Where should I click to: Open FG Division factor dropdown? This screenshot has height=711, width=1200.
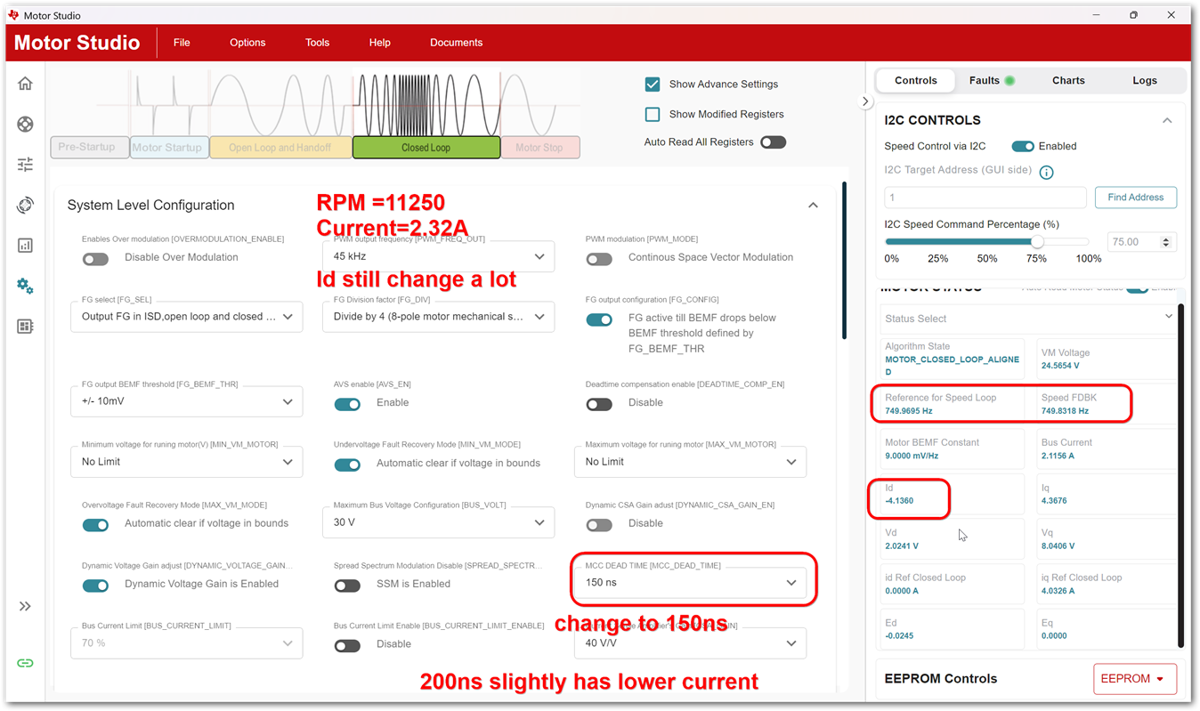click(x=438, y=317)
